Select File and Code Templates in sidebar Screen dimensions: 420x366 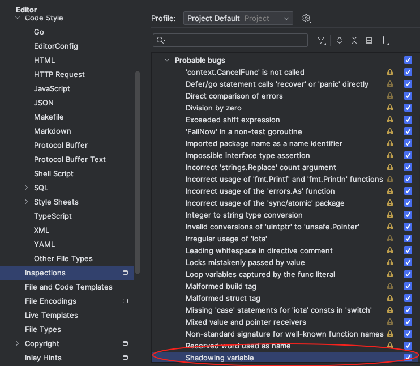[x=68, y=287]
